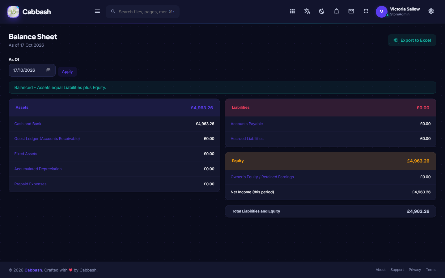The height and width of the screenshot is (278, 445).
Task: Open the Fixed Assets account
Action: [26, 154]
